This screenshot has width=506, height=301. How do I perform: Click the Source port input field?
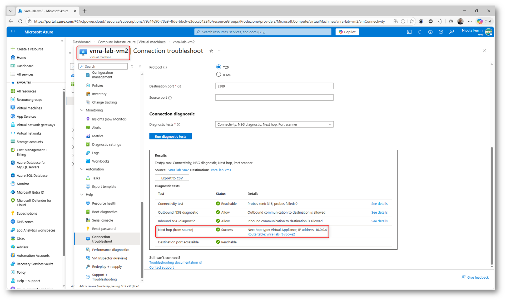(x=274, y=98)
